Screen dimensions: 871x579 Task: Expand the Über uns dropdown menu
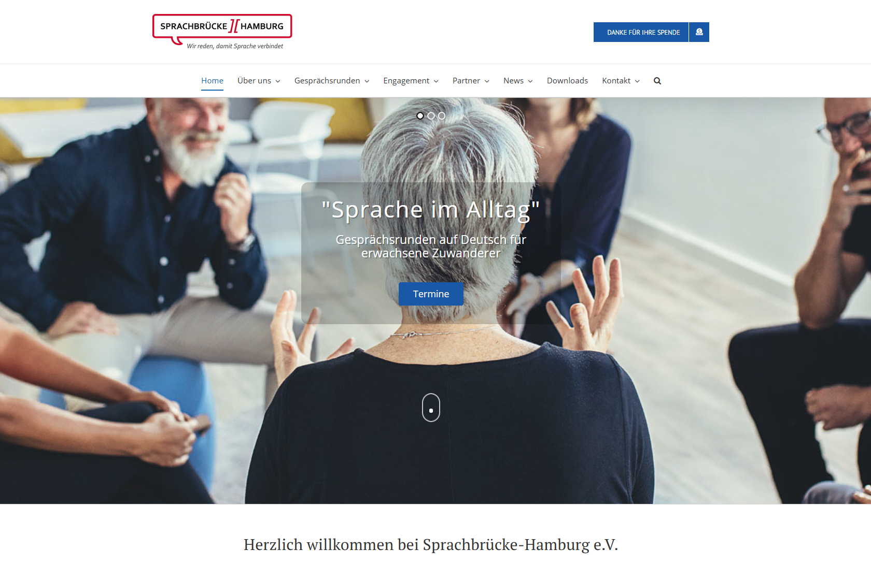click(259, 81)
